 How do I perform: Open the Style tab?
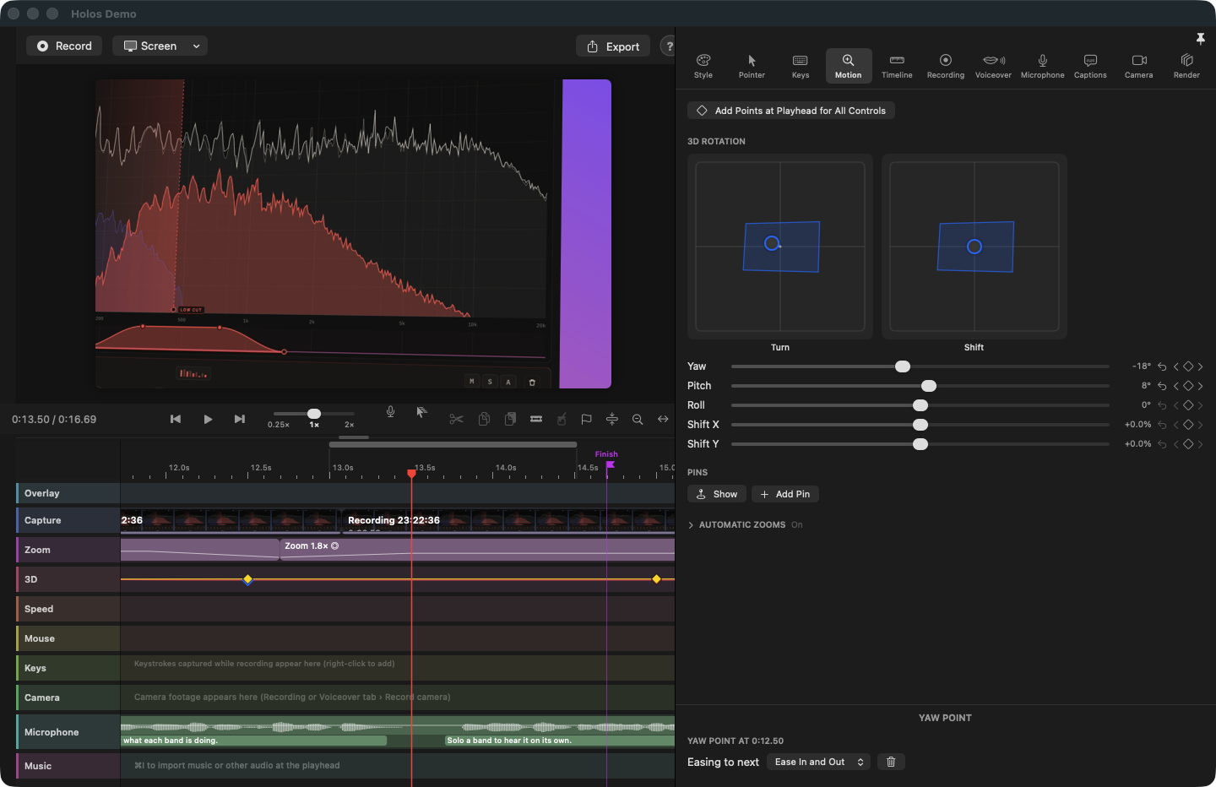(x=703, y=66)
